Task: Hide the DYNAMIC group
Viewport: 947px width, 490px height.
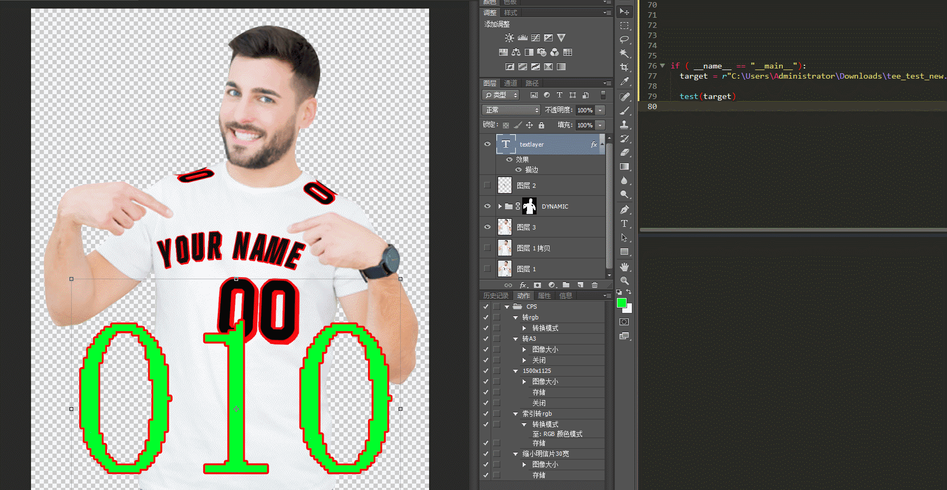Action: [x=487, y=206]
